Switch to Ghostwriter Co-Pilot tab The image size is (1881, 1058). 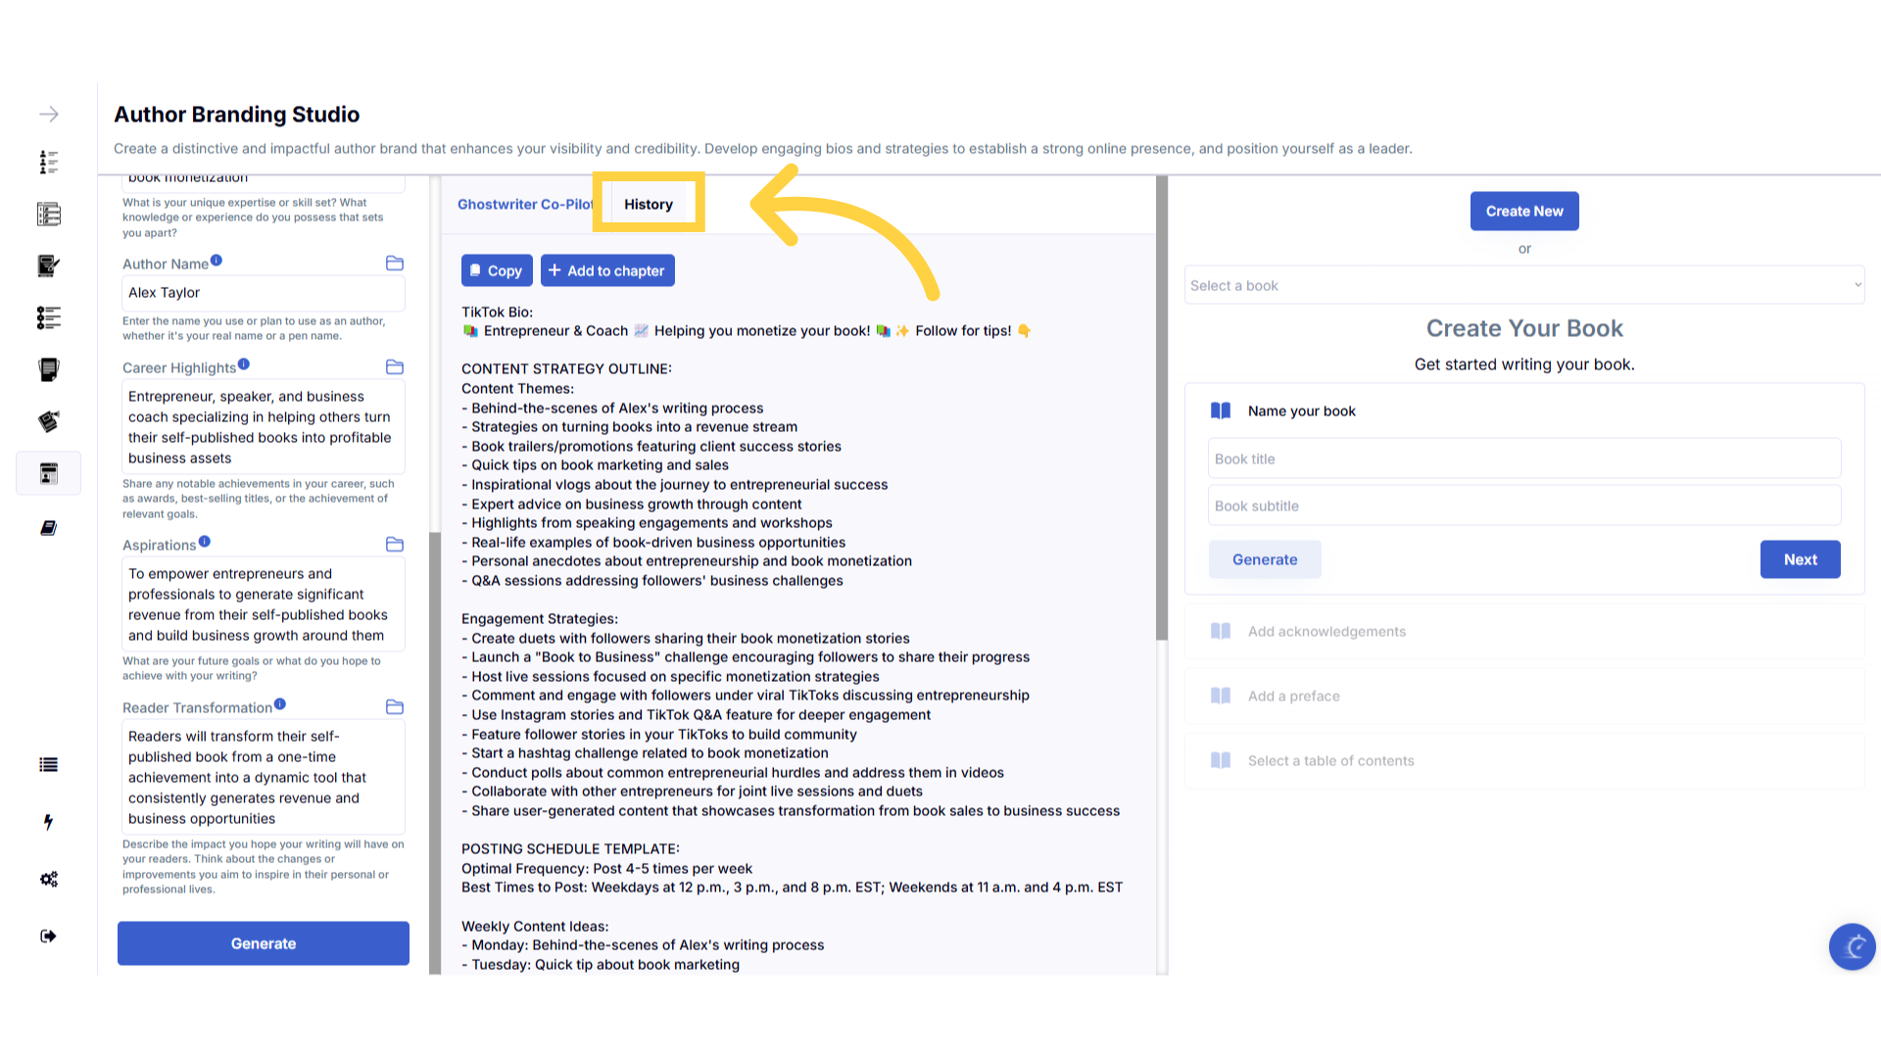pos(524,204)
